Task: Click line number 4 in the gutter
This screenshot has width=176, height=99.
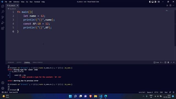Action: pyautogui.click(x=13, y=24)
